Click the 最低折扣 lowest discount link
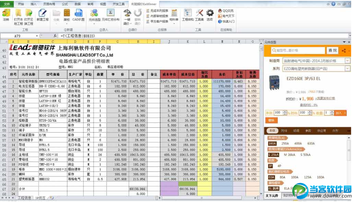The image size is (352, 202). [309, 105]
